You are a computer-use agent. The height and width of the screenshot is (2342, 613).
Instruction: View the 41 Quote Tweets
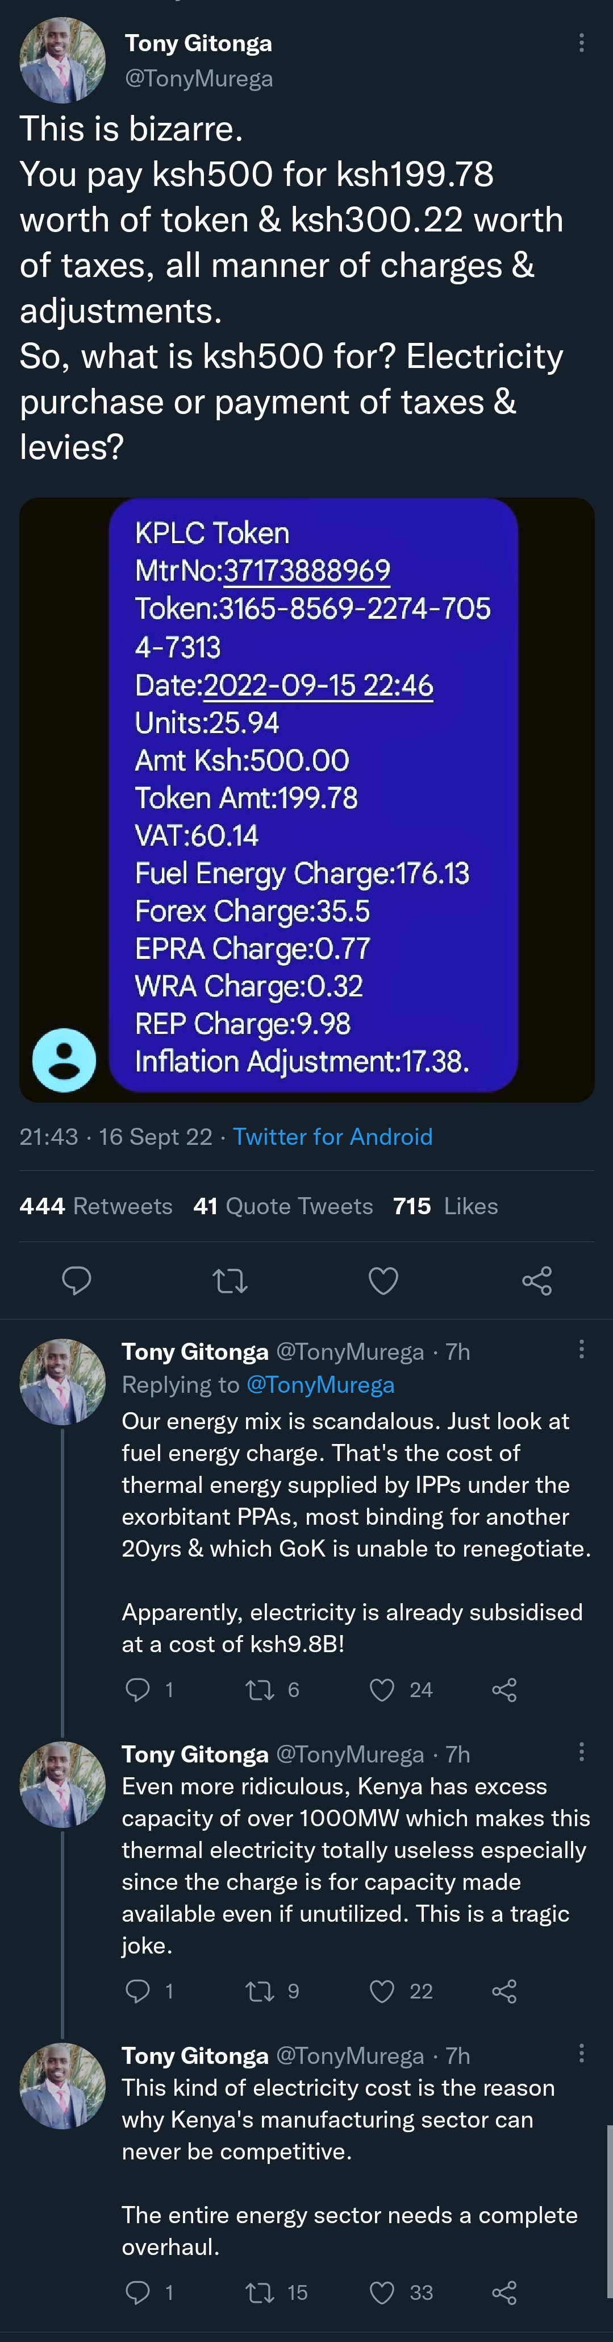(x=282, y=1206)
